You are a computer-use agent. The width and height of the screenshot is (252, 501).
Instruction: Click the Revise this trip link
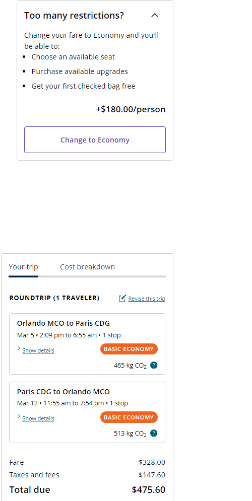tap(147, 299)
